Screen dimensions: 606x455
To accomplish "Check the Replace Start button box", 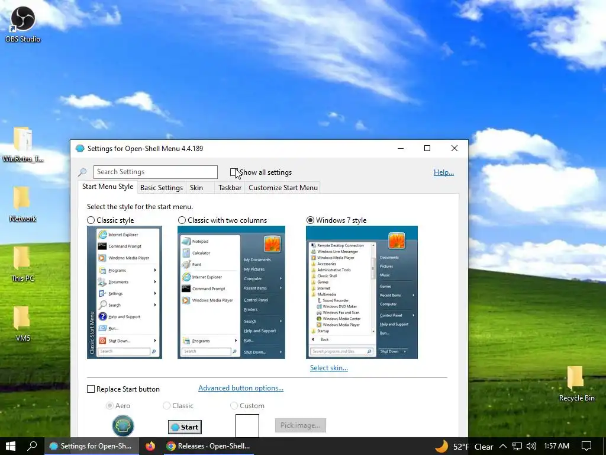I will click(x=91, y=389).
